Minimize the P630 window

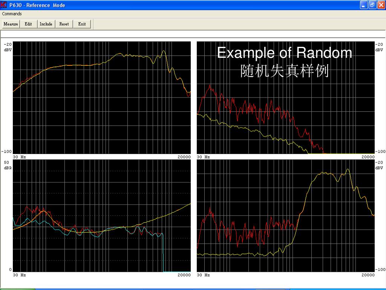click(364, 5)
